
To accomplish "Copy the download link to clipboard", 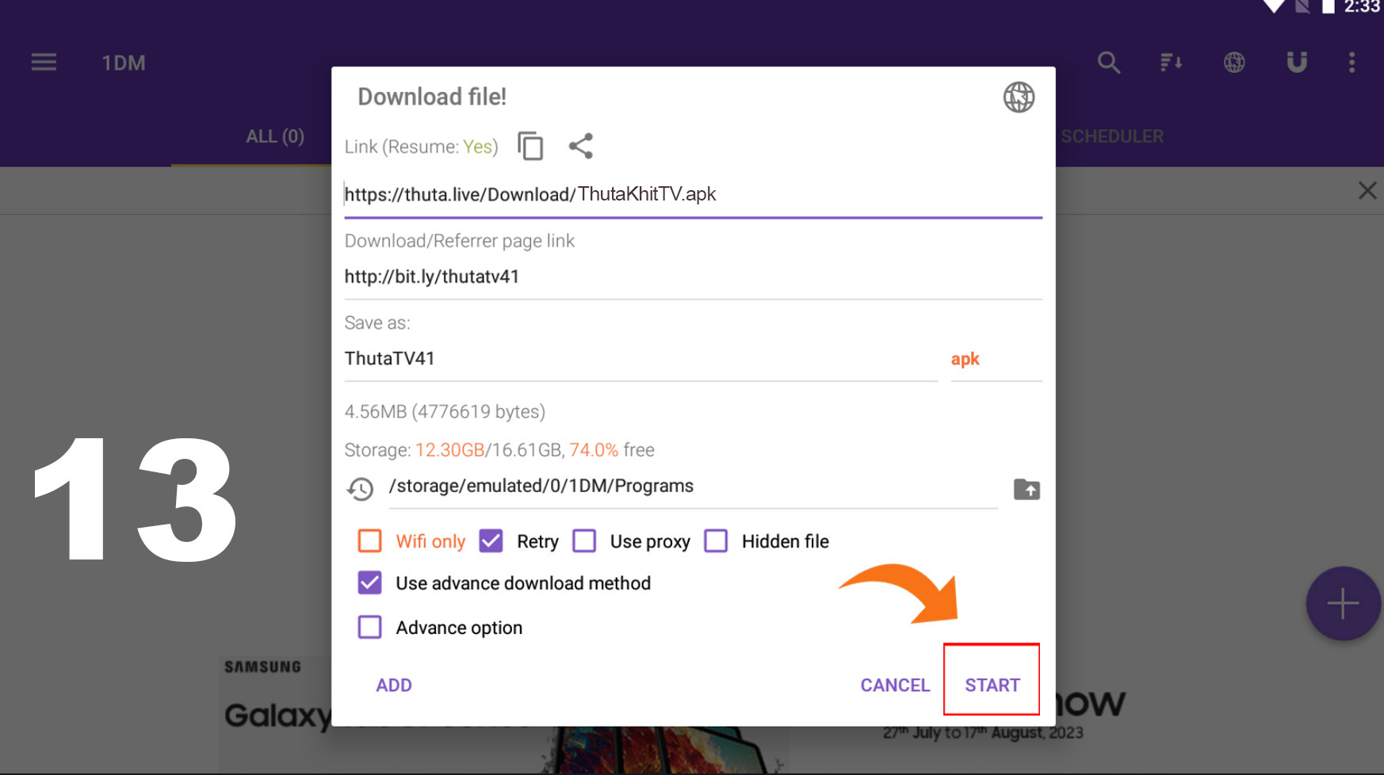I will click(530, 146).
